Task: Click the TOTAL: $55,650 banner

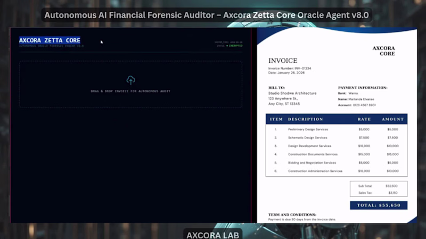Action: tap(379, 206)
